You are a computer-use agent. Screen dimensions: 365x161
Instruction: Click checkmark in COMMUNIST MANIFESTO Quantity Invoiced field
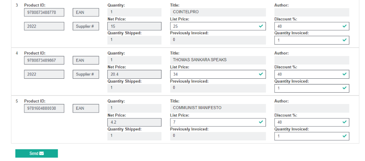pos(344,136)
